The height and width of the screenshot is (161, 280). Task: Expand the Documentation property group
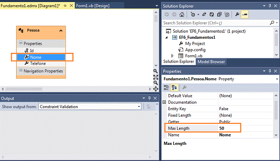point(164,102)
